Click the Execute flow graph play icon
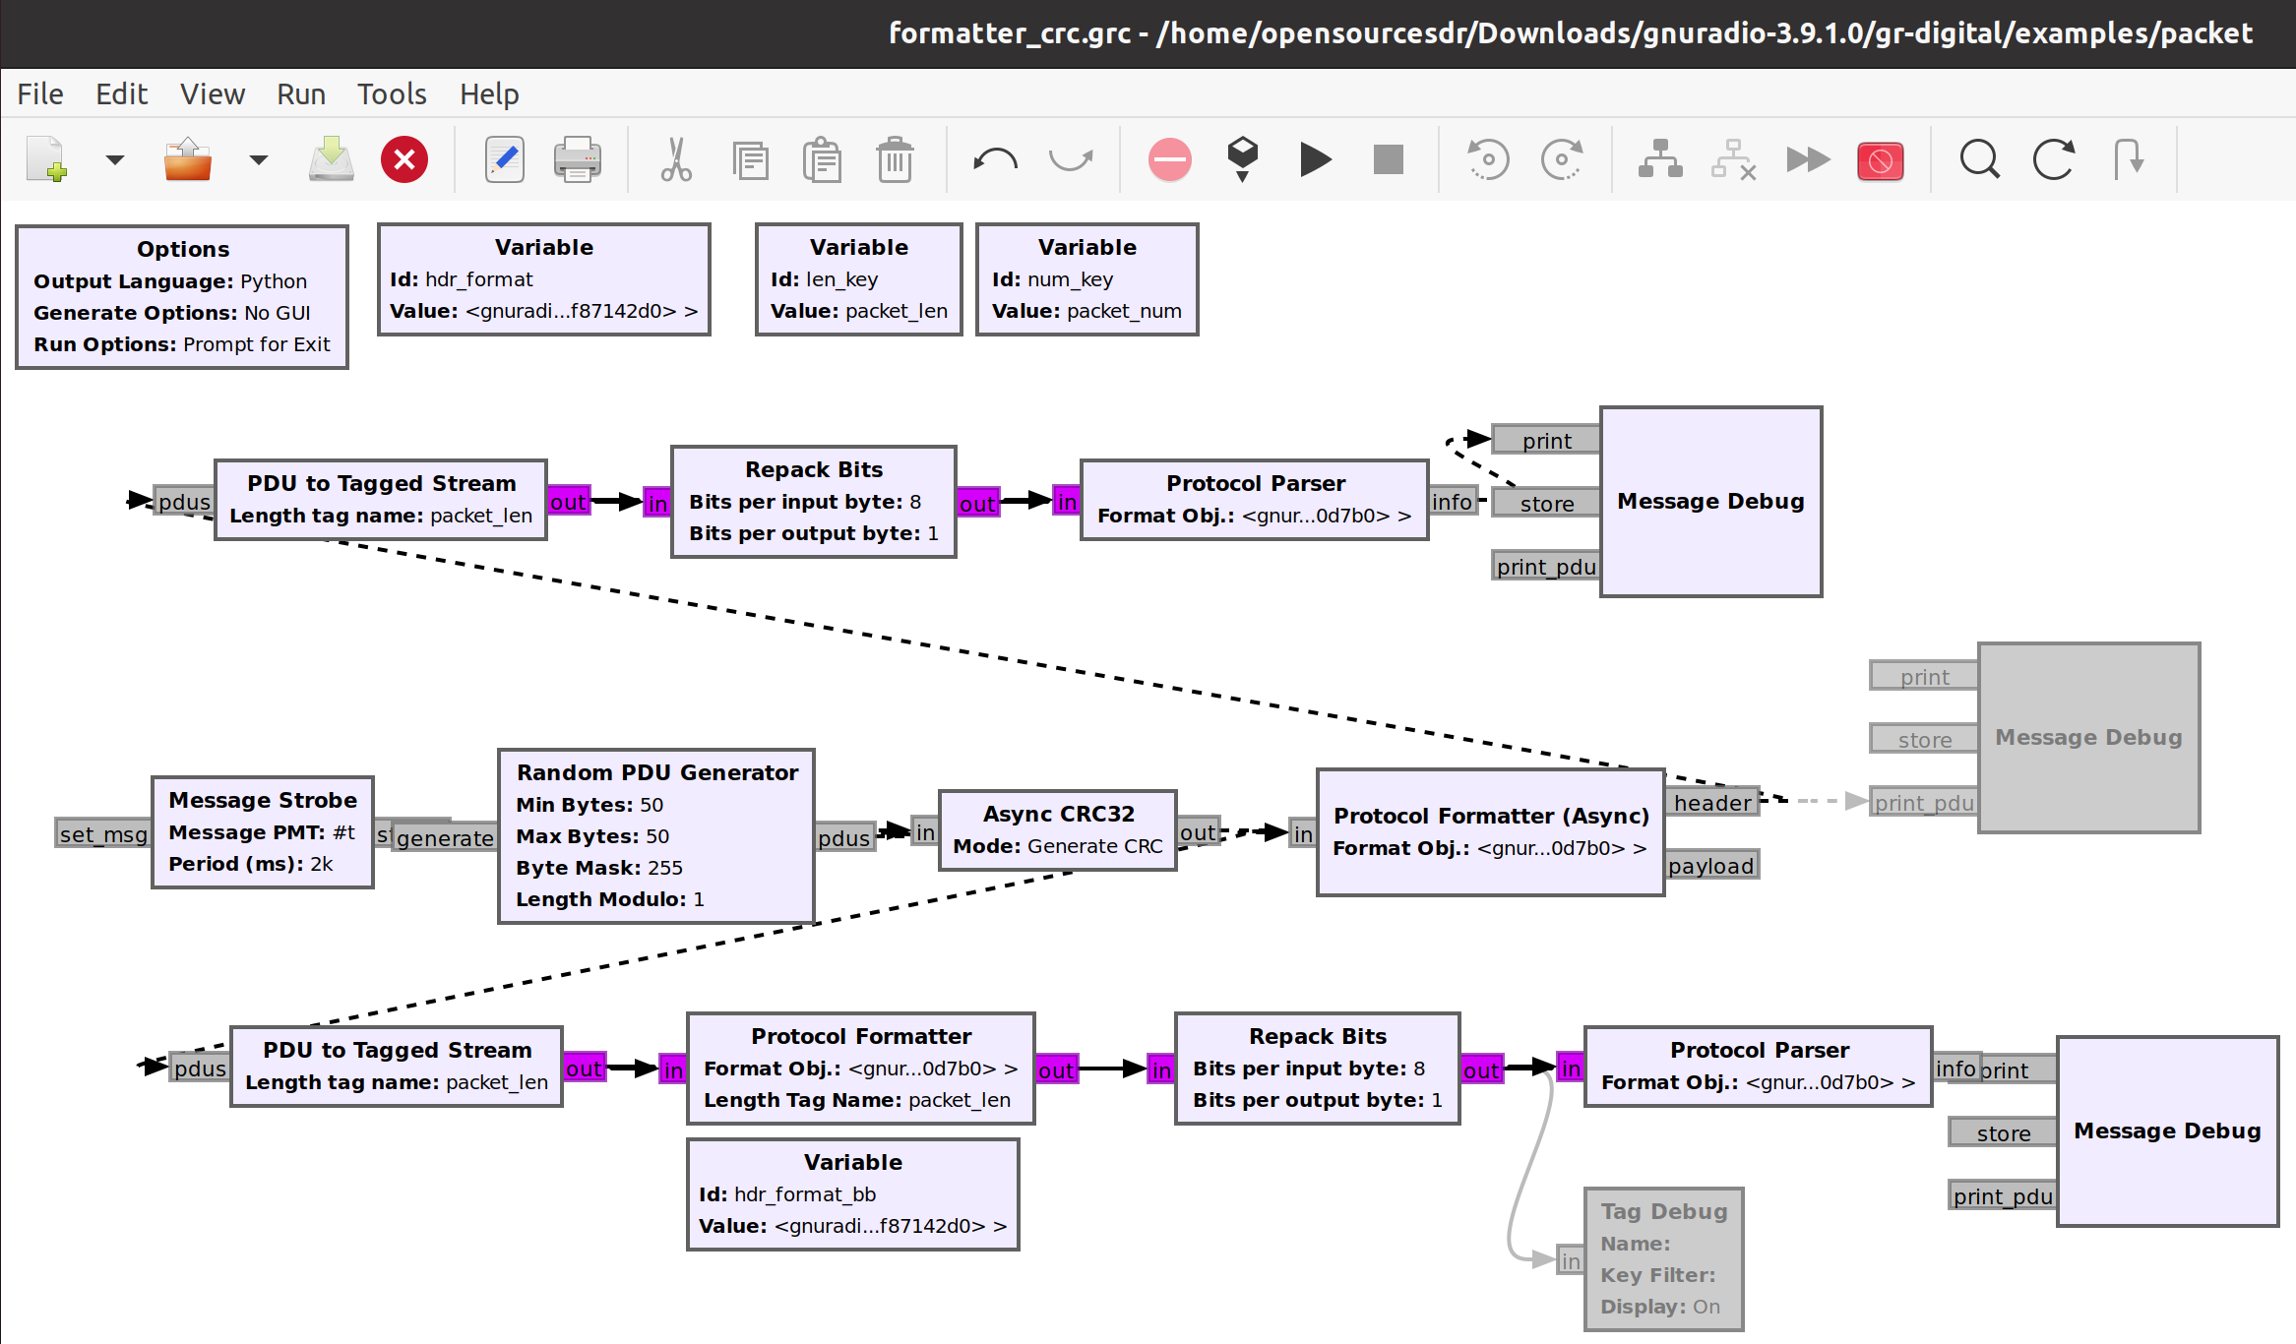 1315,159
